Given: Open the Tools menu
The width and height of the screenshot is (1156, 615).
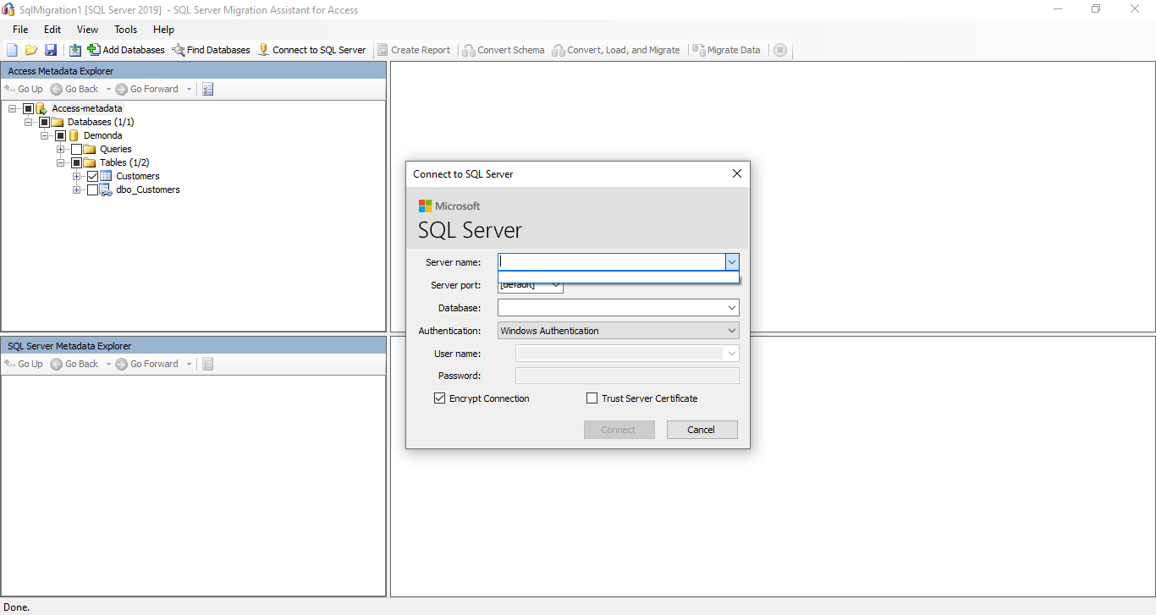Looking at the screenshot, I should [x=126, y=30].
